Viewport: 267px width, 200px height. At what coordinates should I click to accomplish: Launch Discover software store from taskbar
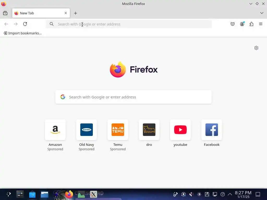pos(32,194)
